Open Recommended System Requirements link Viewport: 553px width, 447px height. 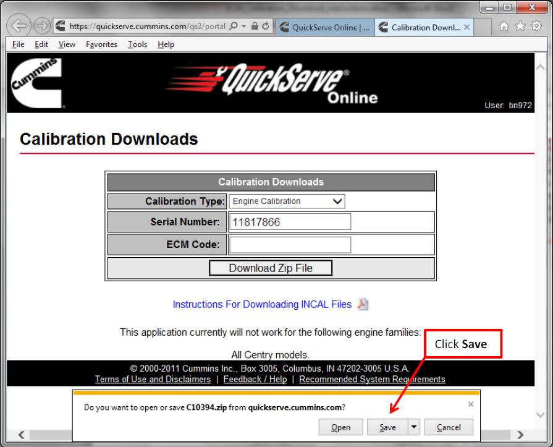click(372, 379)
